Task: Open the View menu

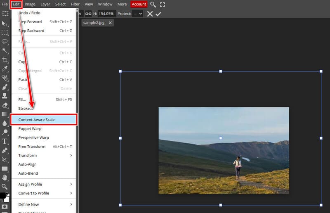Action: 89,4
